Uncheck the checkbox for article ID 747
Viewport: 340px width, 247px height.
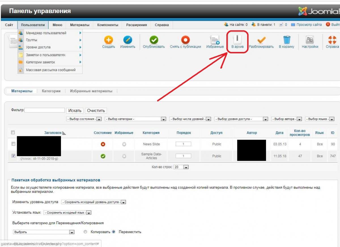[13, 156]
